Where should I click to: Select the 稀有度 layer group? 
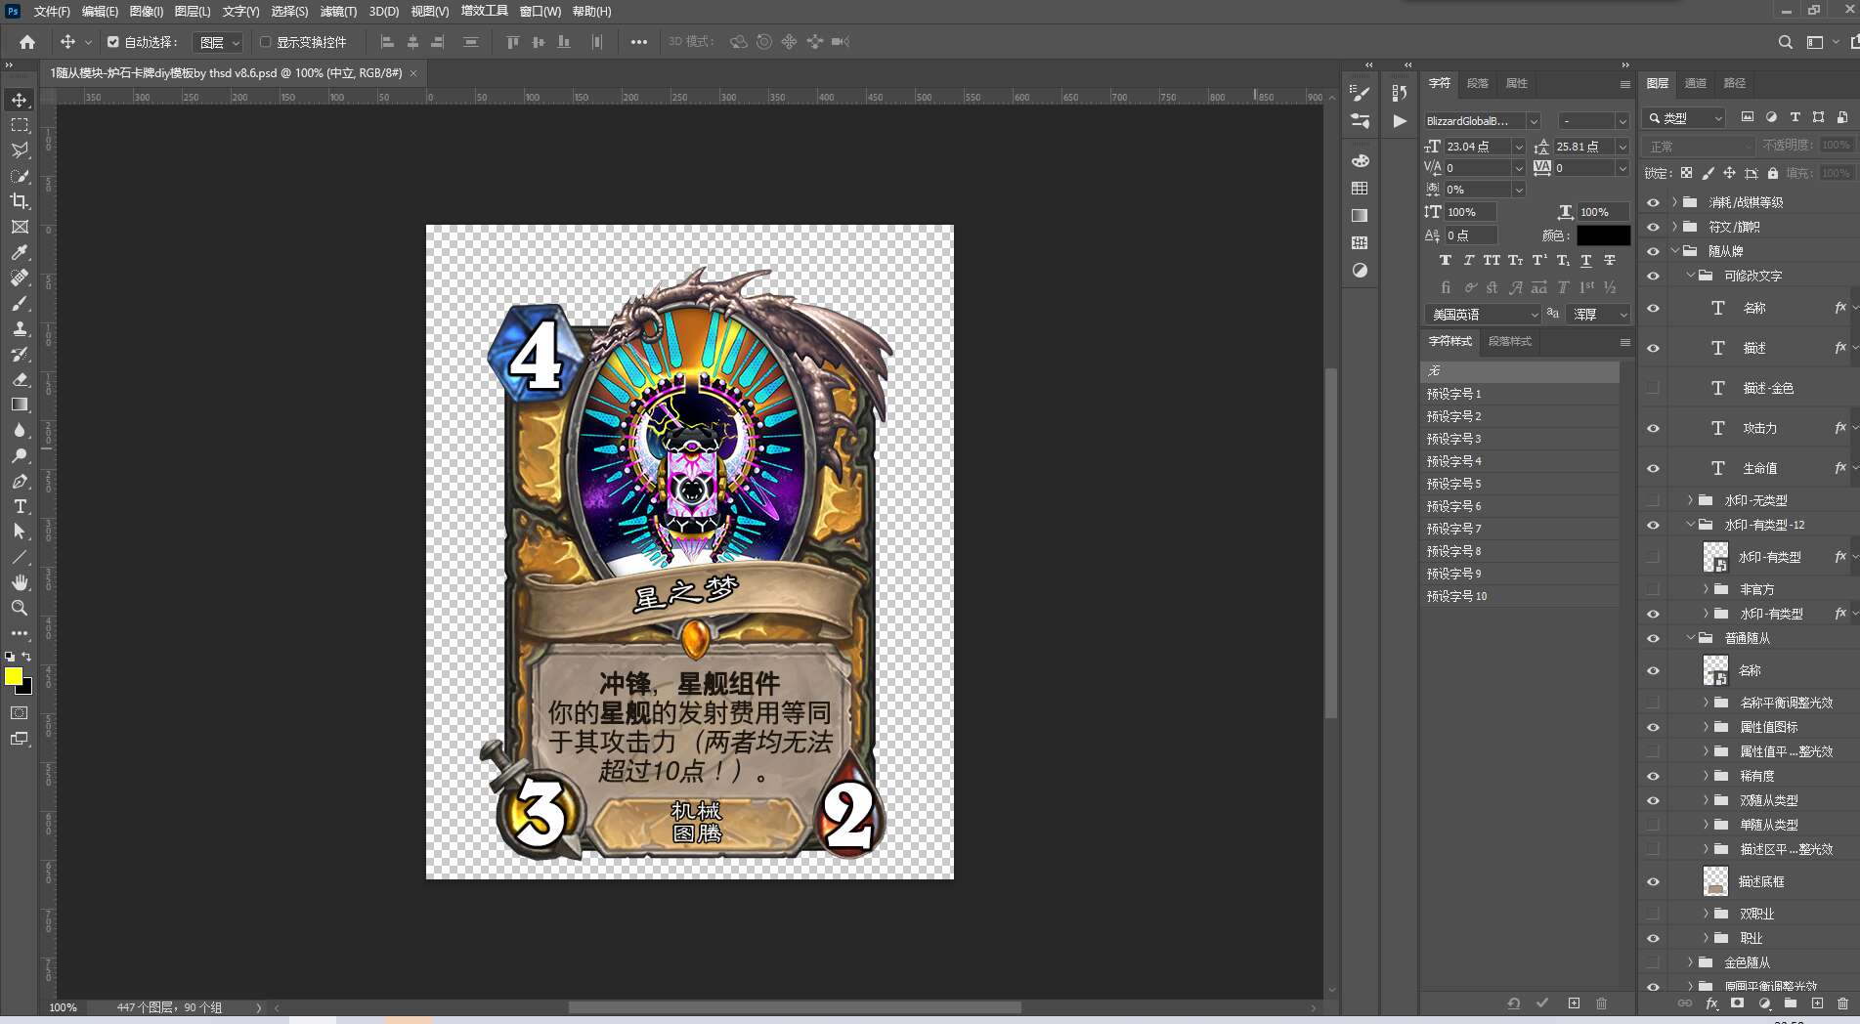tap(1757, 776)
